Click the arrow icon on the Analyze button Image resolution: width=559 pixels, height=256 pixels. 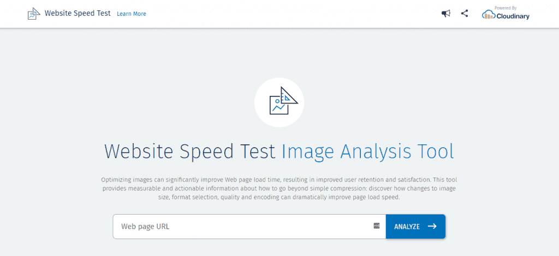(x=432, y=226)
